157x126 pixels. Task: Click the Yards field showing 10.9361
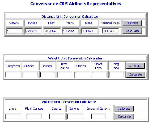pyautogui.click(x=71, y=31)
